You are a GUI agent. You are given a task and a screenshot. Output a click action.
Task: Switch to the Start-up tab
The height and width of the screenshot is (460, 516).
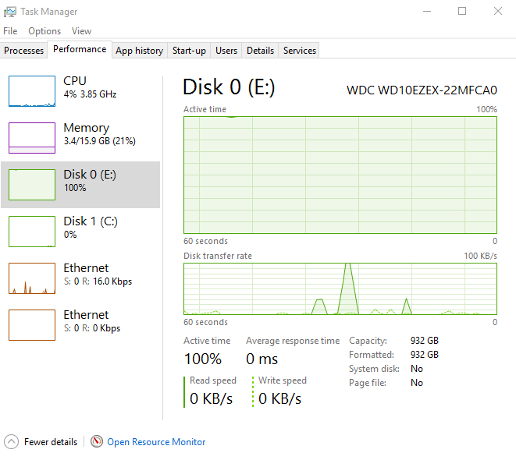point(189,51)
